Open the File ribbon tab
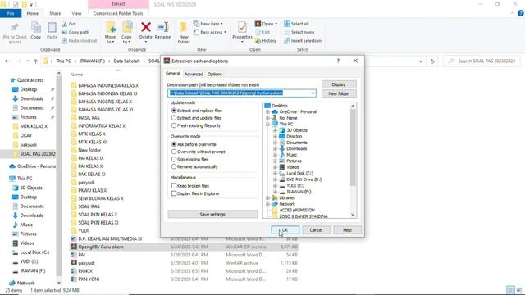525x295 pixels. coord(11,13)
